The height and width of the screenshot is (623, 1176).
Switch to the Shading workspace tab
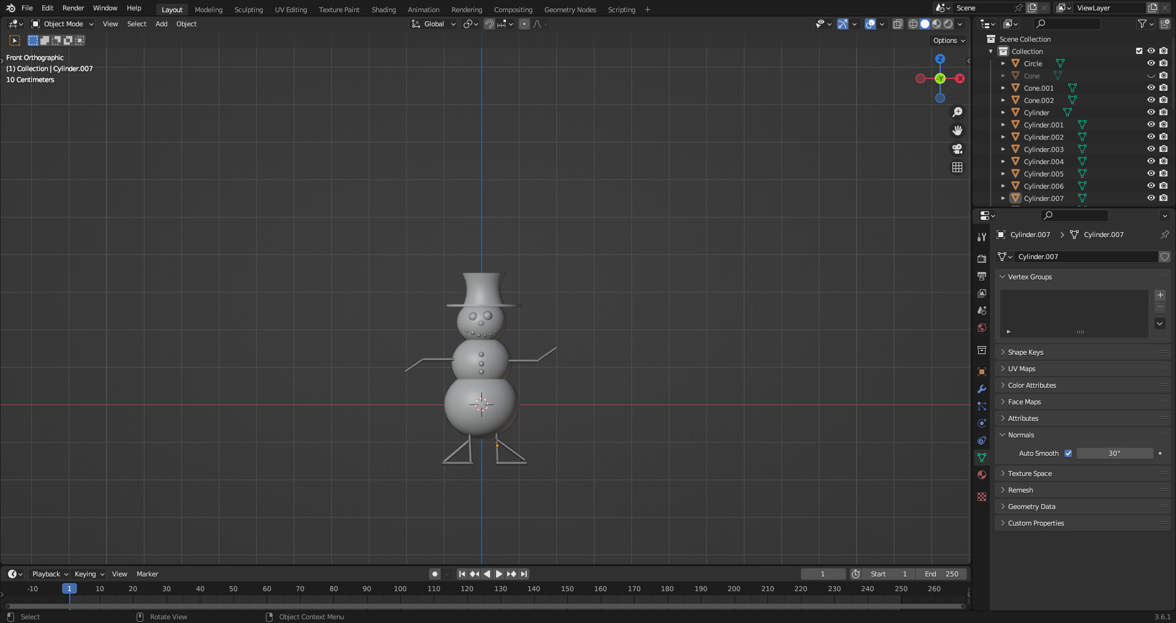pyautogui.click(x=383, y=9)
